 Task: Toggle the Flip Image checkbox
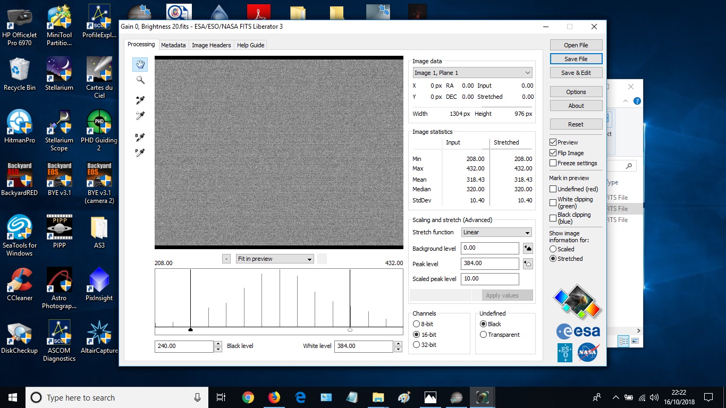click(553, 153)
